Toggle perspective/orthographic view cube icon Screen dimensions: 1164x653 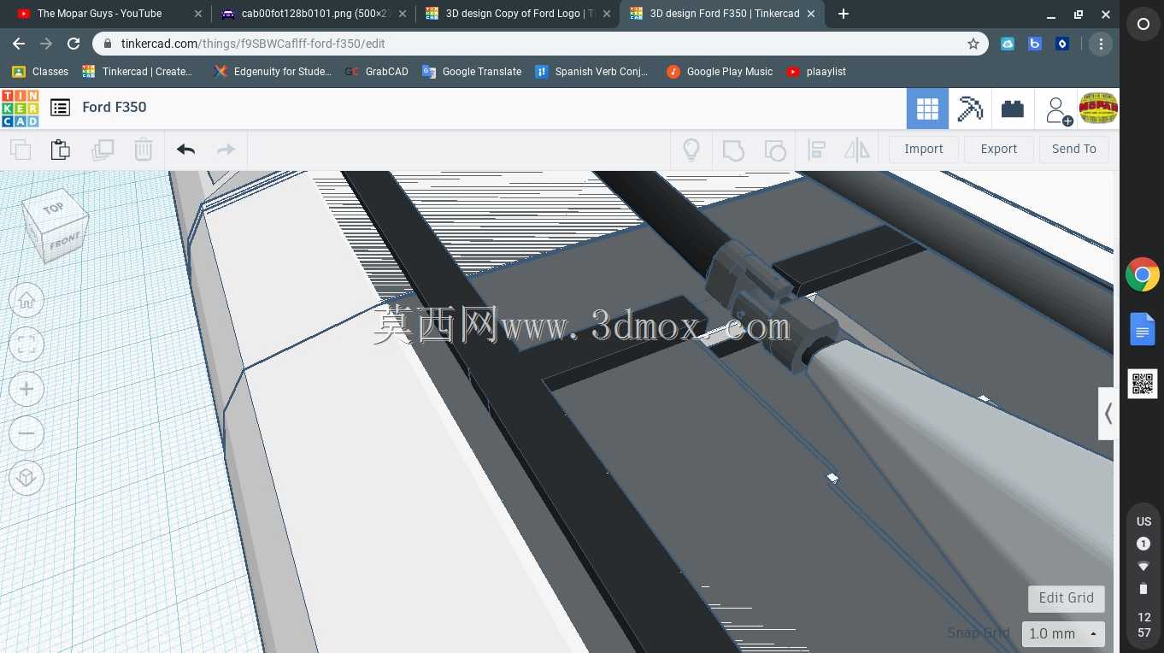(x=26, y=478)
